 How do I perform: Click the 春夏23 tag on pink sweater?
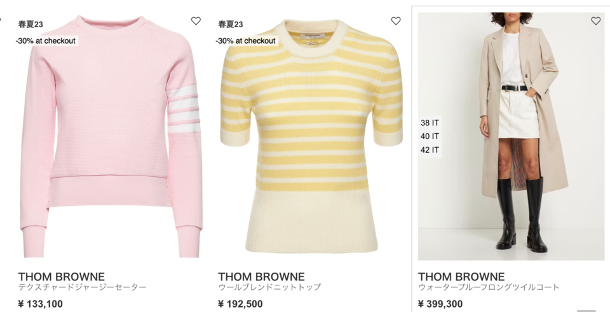tap(30, 24)
